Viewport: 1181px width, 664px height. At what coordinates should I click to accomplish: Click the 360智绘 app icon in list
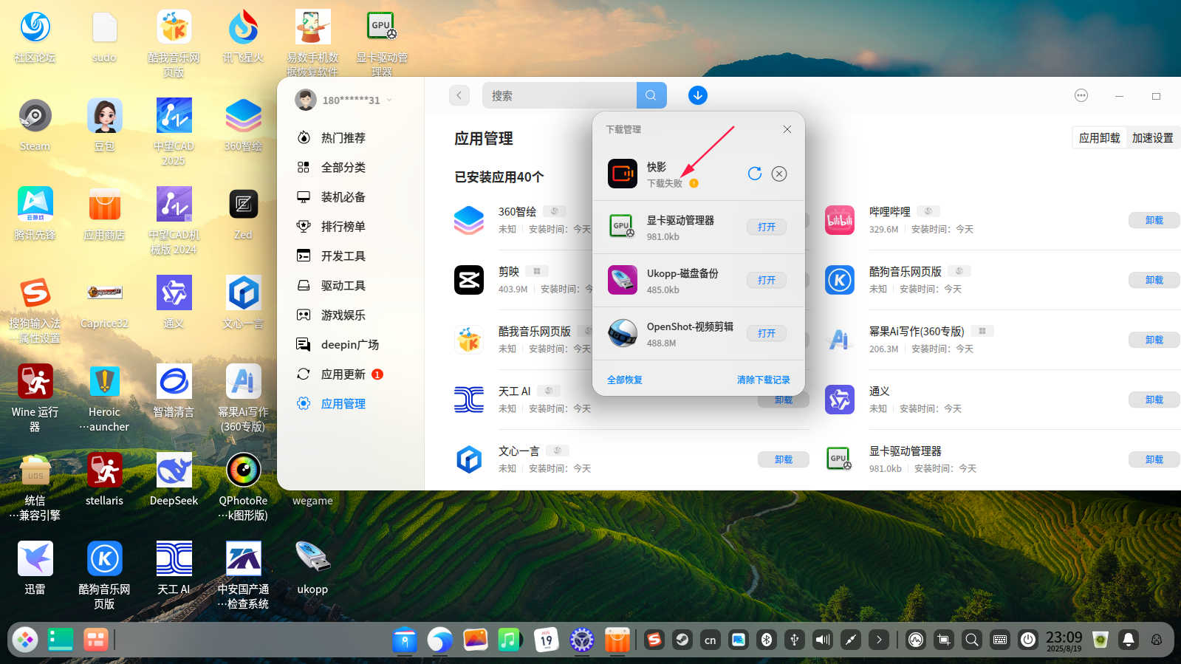(469, 220)
